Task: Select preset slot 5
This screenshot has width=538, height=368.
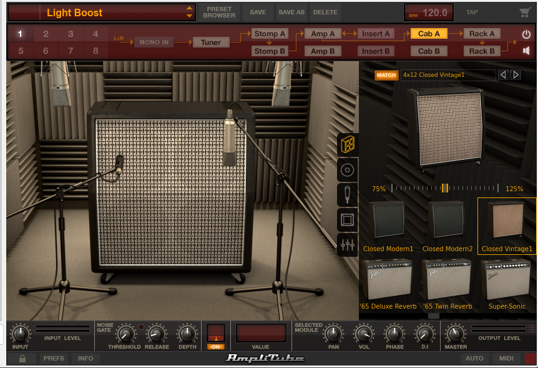Action: tap(21, 51)
